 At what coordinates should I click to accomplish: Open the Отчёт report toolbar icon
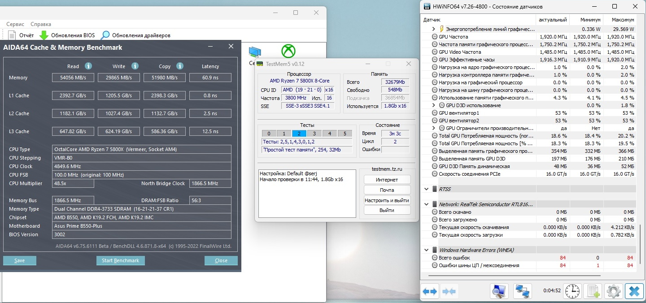pos(12,35)
